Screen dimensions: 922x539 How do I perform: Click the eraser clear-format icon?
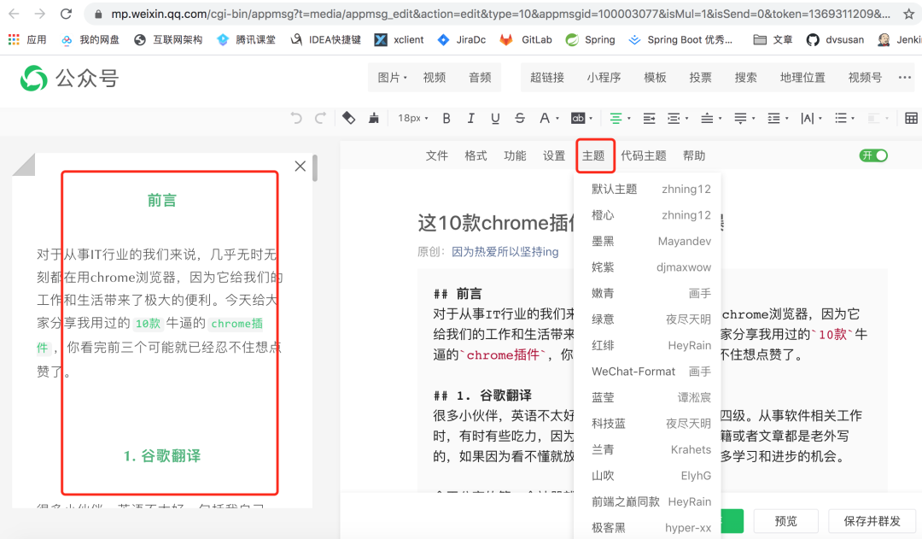coord(348,118)
